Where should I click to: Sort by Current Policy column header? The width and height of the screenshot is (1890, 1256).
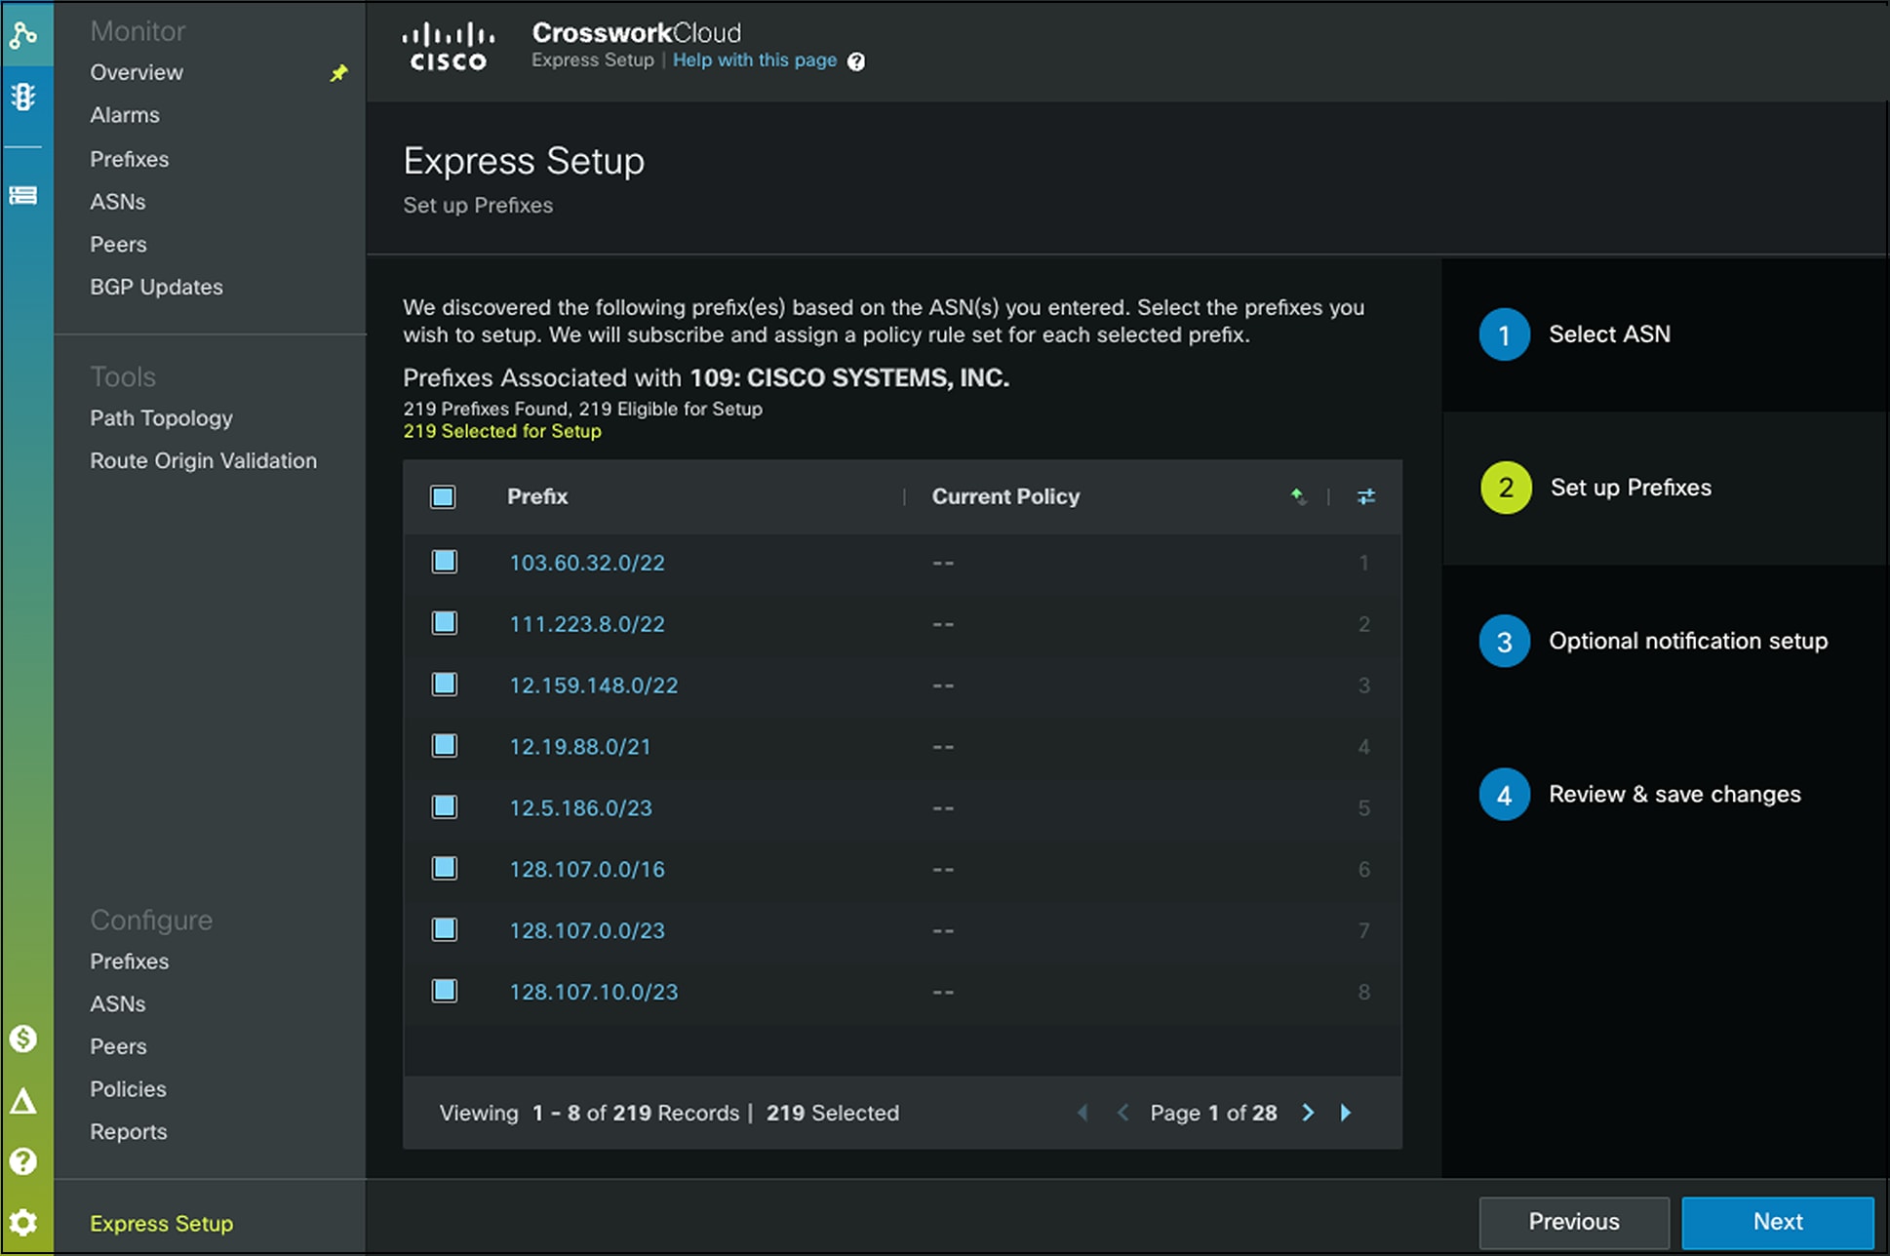(x=1005, y=496)
